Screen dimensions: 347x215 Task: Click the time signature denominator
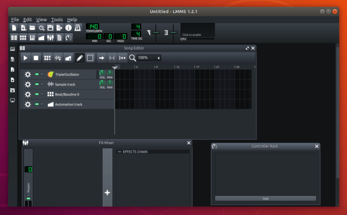[x=136, y=34]
